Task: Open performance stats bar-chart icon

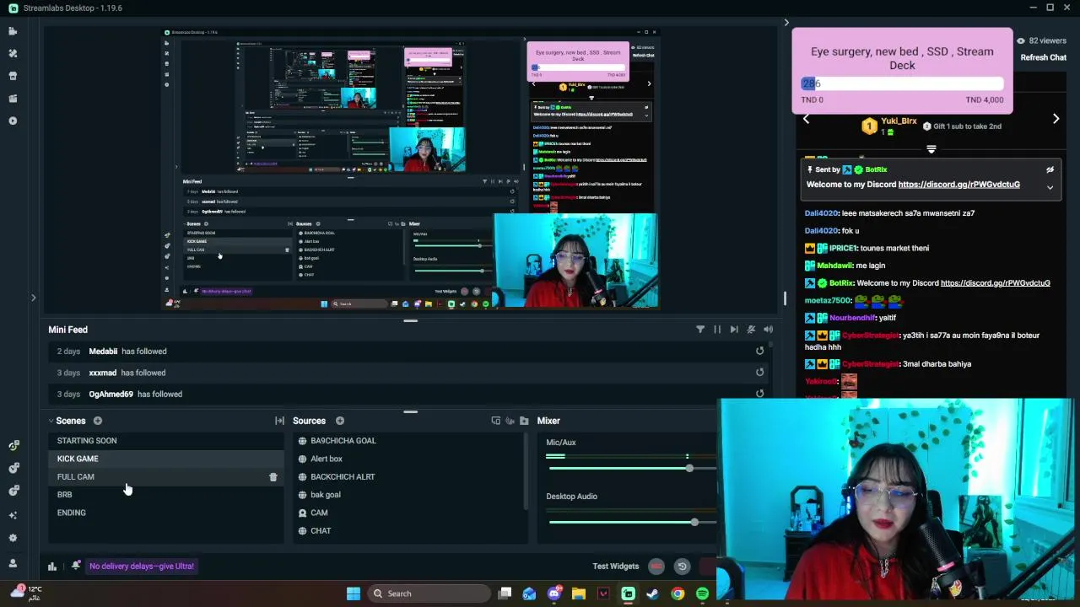Action: (51, 567)
